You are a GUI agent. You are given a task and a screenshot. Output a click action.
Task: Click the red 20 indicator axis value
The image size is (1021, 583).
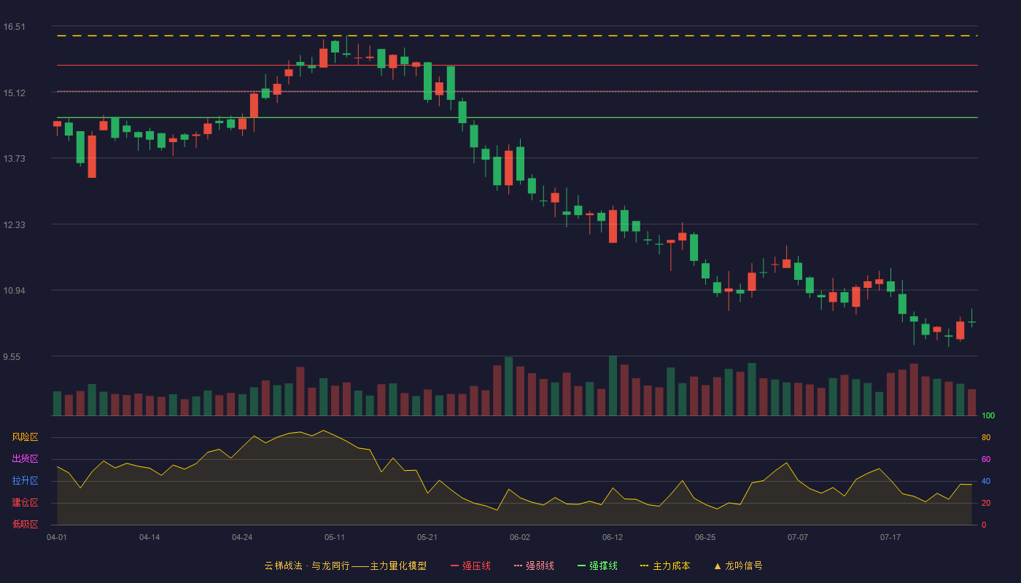coord(986,504)
